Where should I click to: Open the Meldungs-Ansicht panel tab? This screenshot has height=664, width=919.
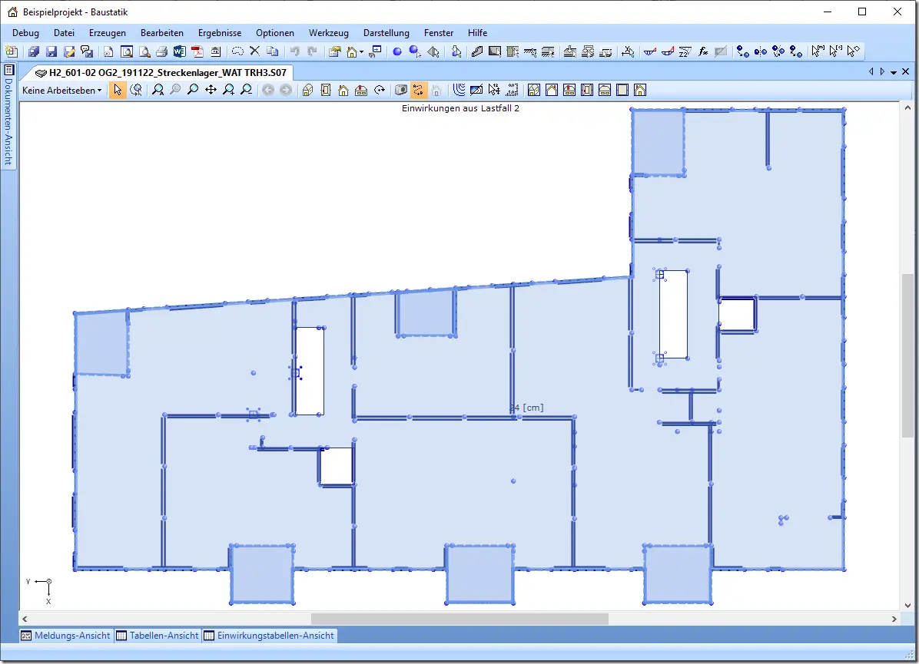click(65, 636)
